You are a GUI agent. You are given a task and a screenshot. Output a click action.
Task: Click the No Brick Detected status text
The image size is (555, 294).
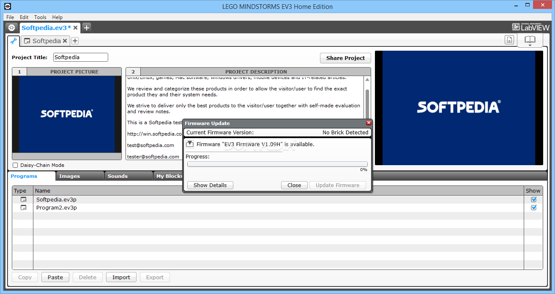(345, 132)
